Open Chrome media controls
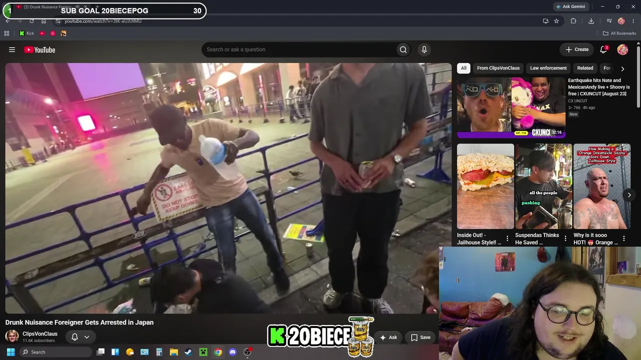Viewport: 641px width, 360px height. pyautogui.click(x=609, y=21)
